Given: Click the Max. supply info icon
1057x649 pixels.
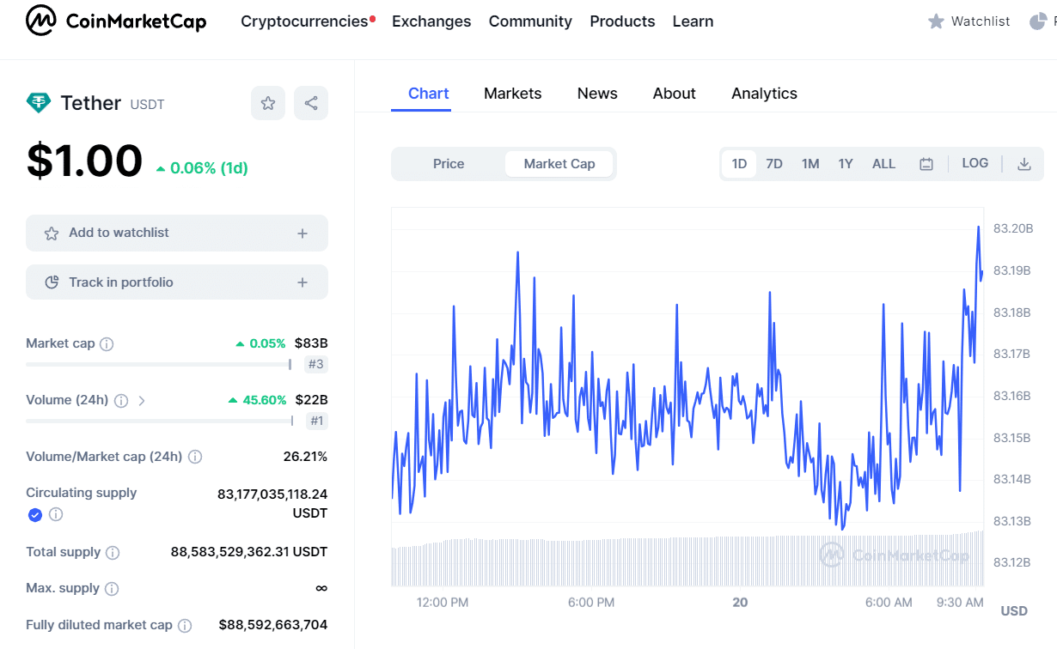Looking at the screenshot, I should pyautogui.click(x=112, y=589).
